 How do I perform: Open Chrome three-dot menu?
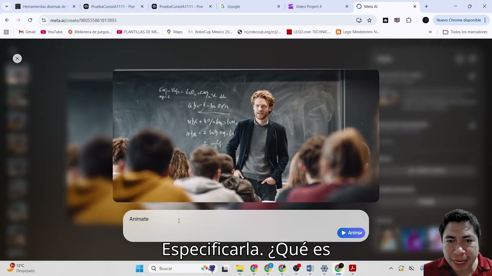point(485,20)
